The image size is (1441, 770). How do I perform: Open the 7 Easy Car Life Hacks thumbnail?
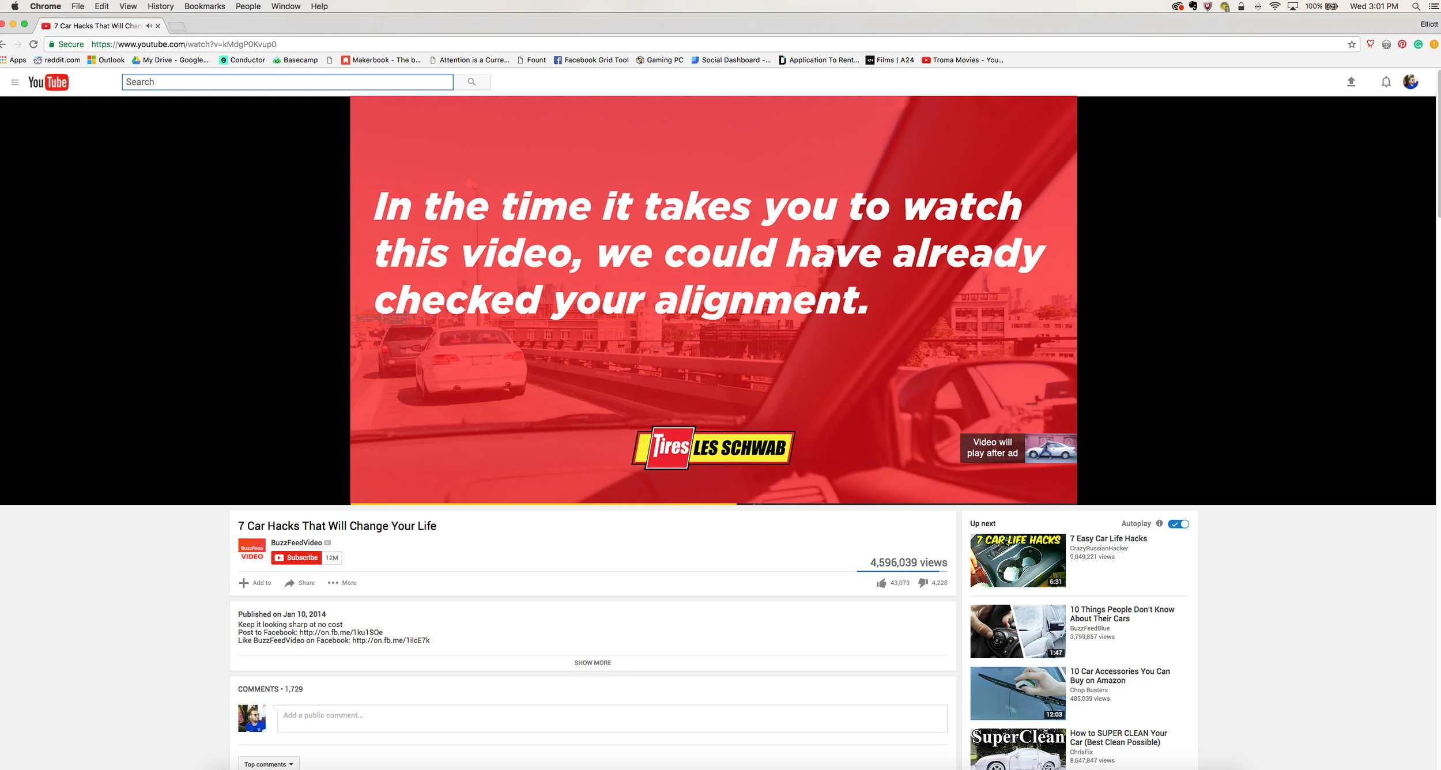click(x=1018, y=560)
